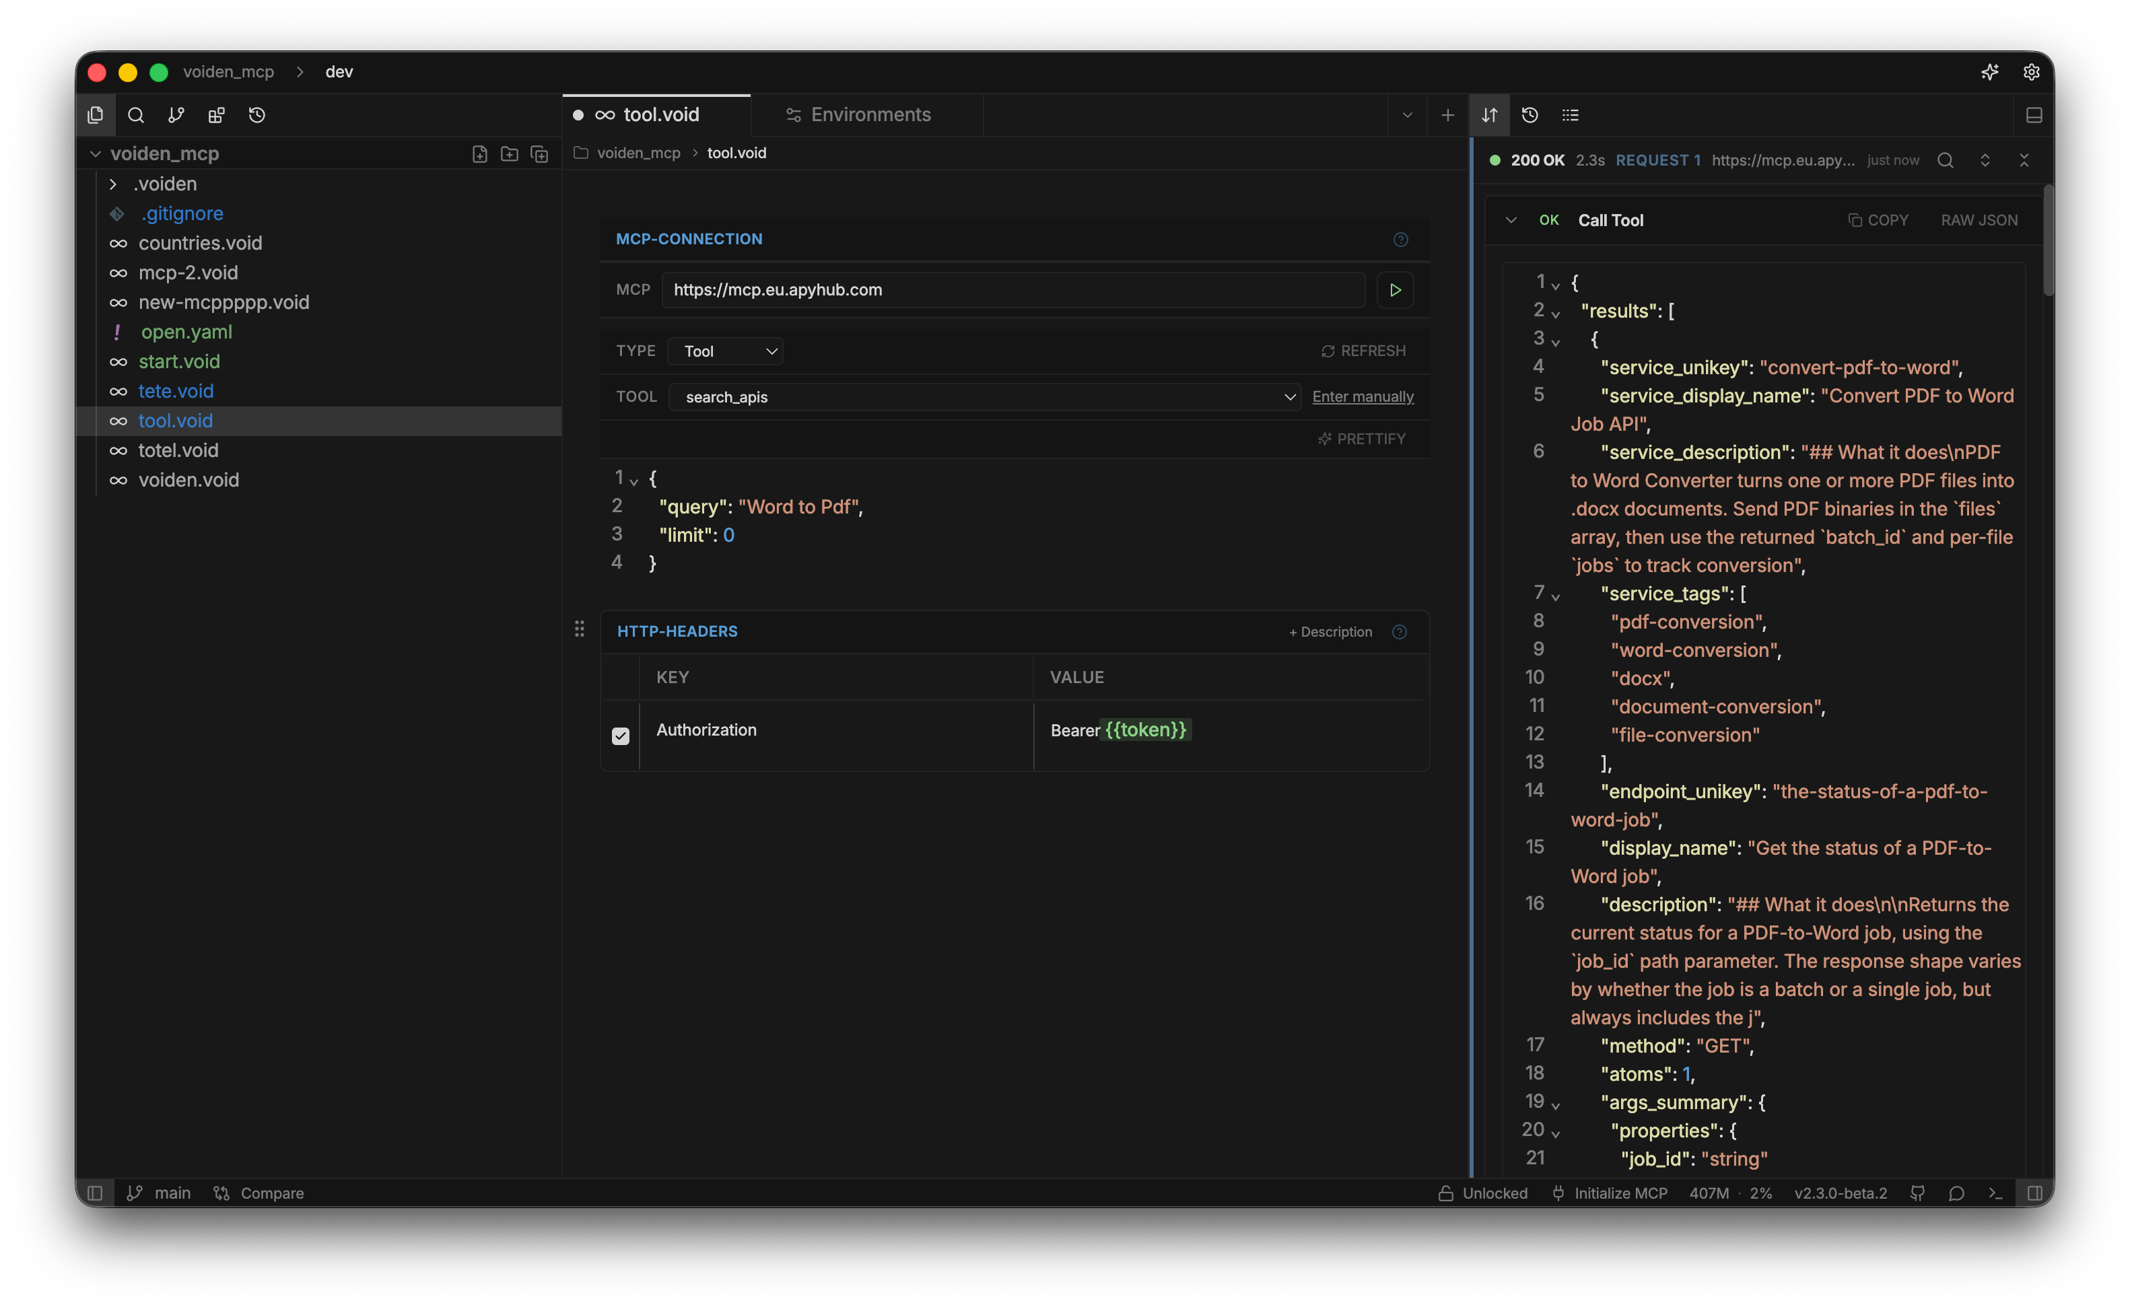The height and width of the screenshot is (1307, 2130).
Task: Open the history icon in sidebar toolbar
Action: pos(256,115)
